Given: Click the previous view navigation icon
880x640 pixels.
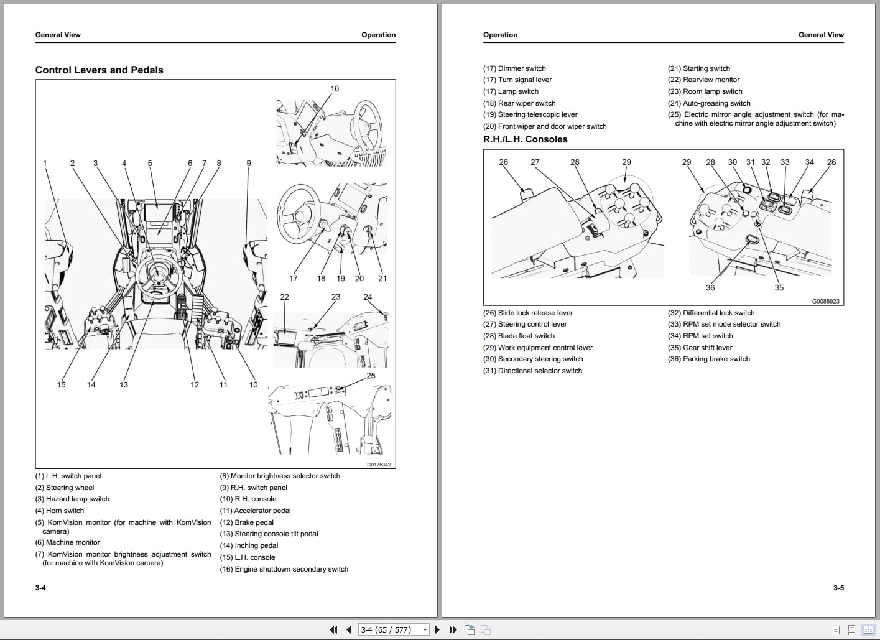Looking at the screenshot, I should (470, 629).
